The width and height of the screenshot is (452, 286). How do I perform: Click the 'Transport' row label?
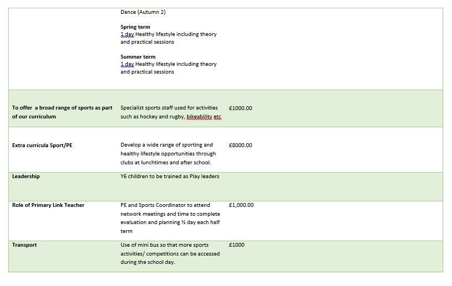24,245
